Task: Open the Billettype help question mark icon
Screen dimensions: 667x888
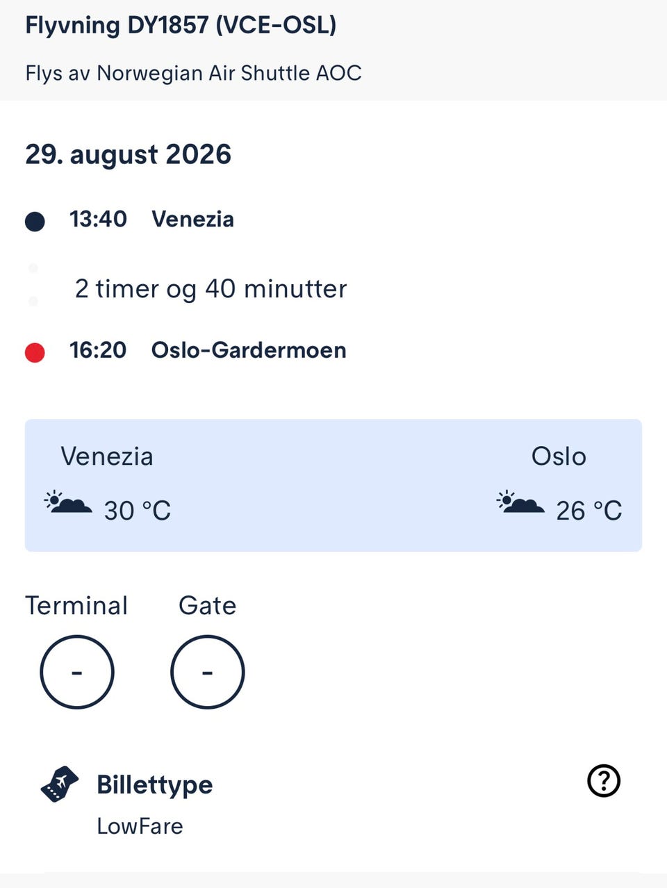Action: click(604, 781)
